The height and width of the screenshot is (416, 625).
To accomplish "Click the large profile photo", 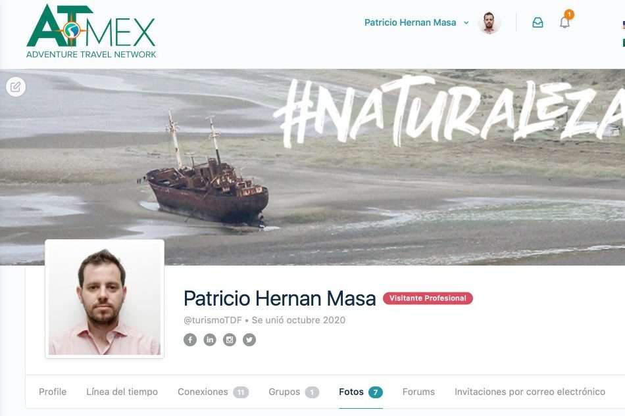I will [x=105, y=298].
